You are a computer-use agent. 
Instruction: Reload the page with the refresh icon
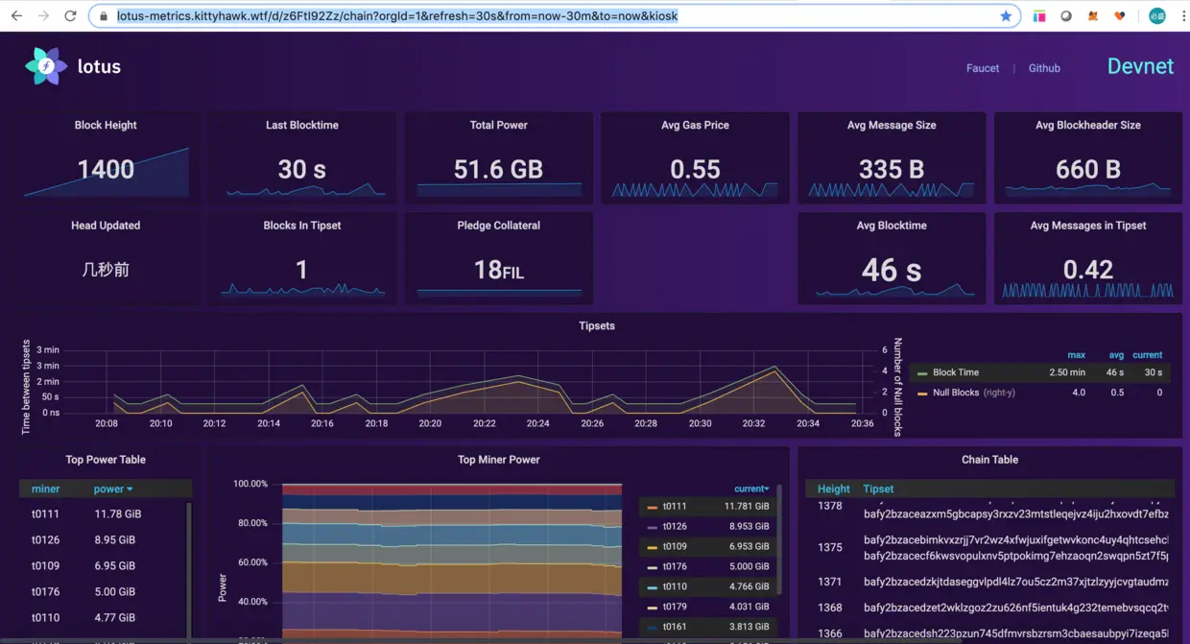point(70,16)
